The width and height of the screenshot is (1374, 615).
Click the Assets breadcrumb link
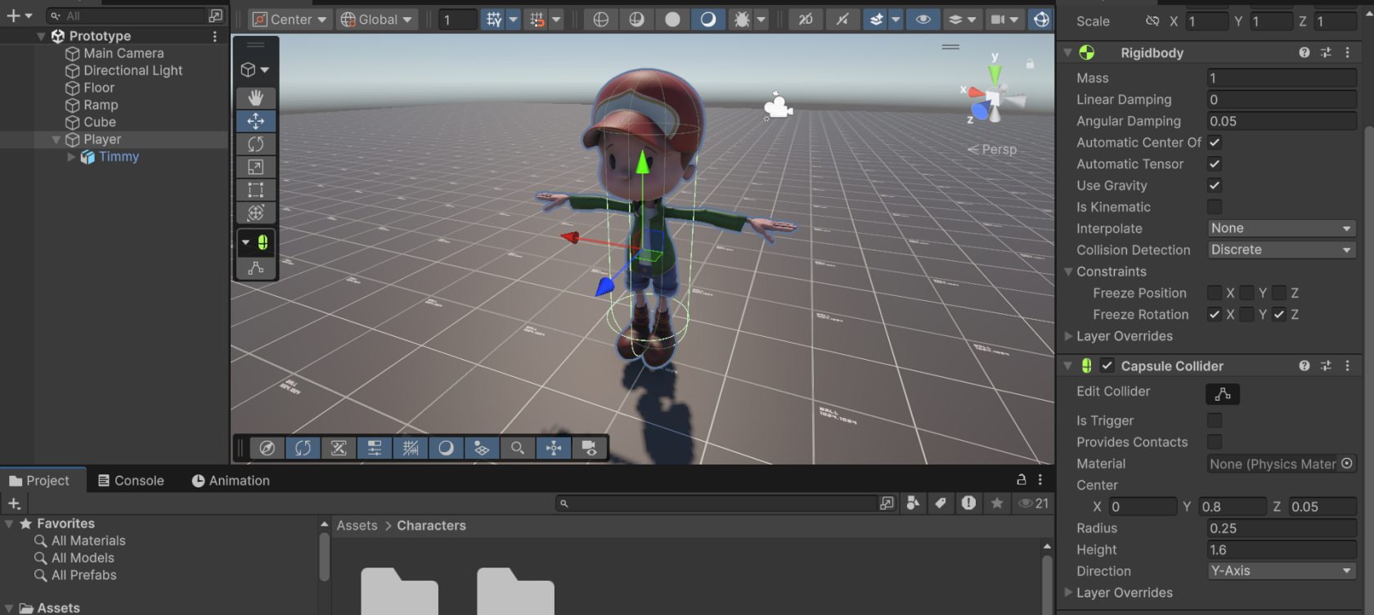click(357, 526)
